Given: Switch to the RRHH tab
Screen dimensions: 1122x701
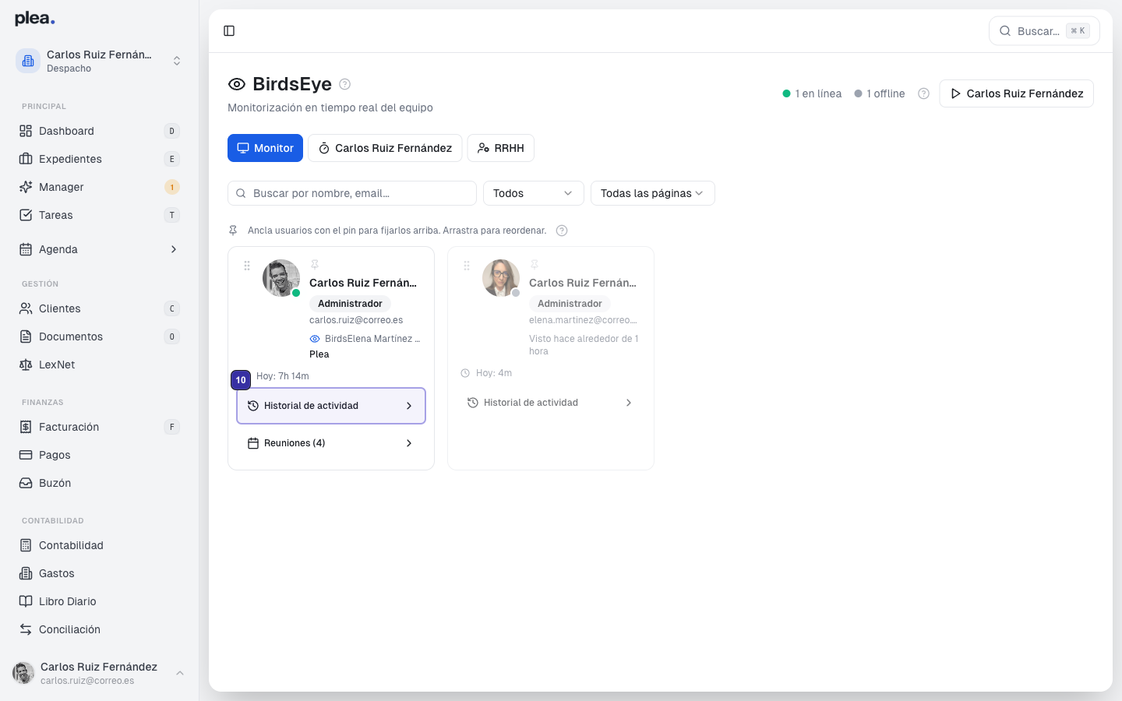Looking at the screenshot, I should 500,148.
